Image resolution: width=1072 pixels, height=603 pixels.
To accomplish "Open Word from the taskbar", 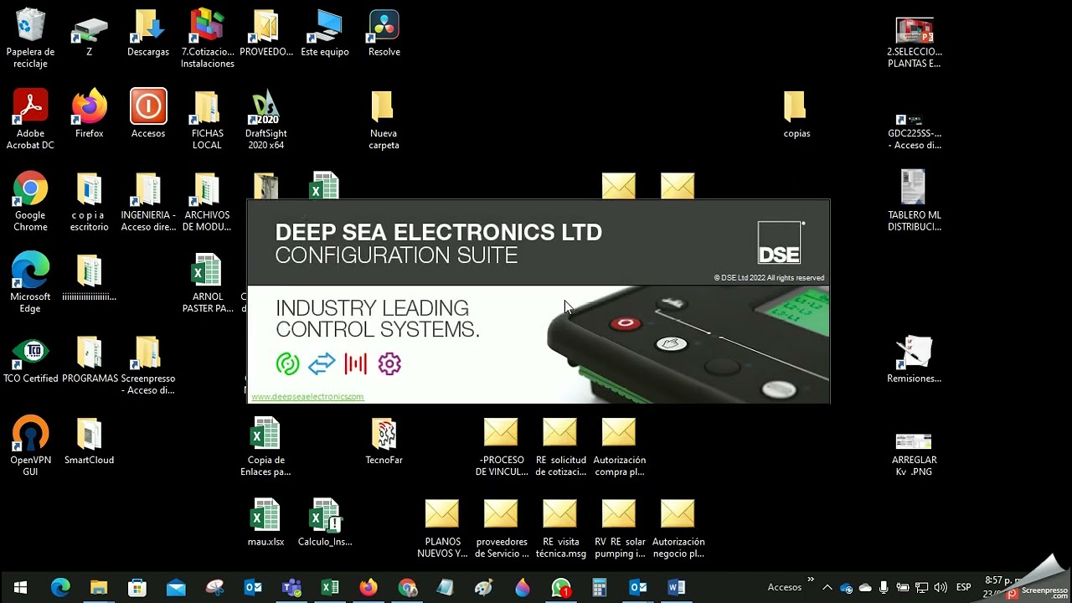I will 677,587.
